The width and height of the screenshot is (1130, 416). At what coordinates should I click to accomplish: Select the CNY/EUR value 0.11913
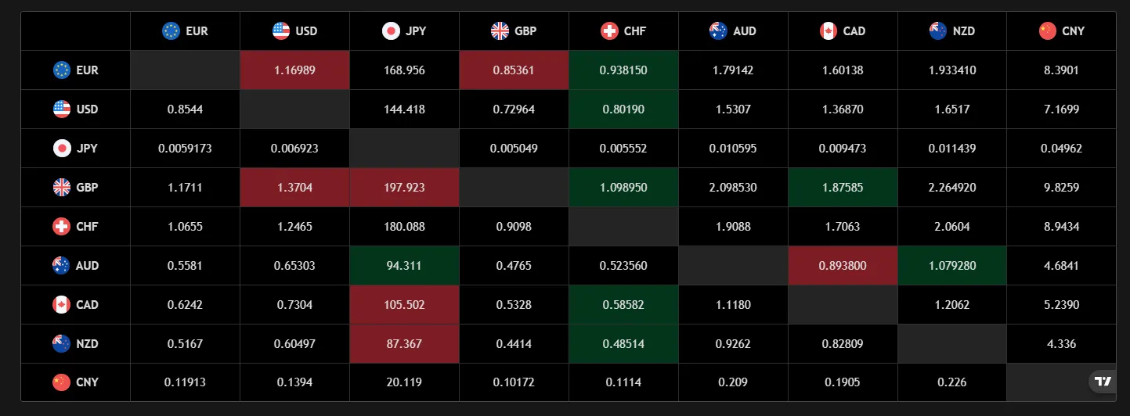(185, 382)
